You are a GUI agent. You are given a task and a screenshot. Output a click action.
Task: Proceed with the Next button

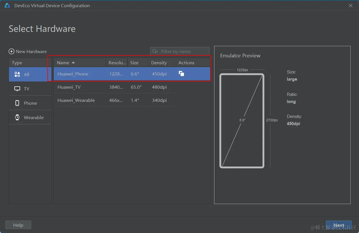[339, 225]
